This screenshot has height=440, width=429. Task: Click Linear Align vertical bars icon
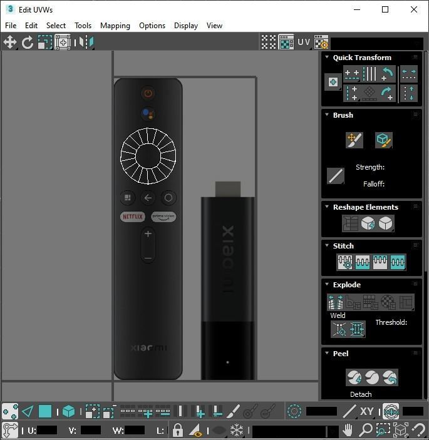point(370,74)
